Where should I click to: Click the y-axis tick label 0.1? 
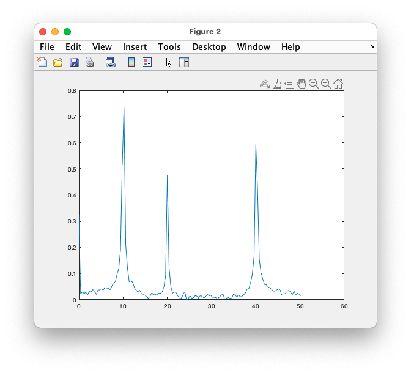pos(72,274)
